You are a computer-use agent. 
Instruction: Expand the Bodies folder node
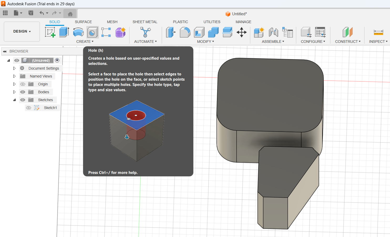coord(14,92)
